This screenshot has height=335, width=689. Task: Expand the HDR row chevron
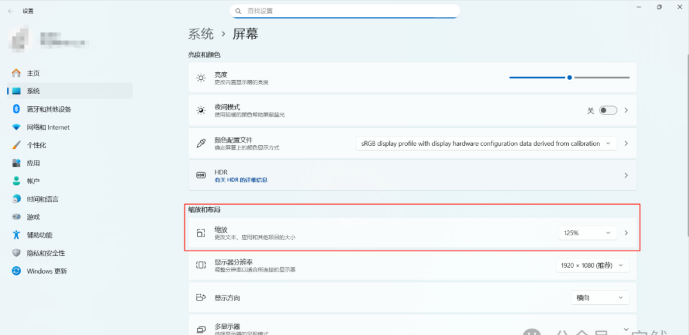point(626,175)
